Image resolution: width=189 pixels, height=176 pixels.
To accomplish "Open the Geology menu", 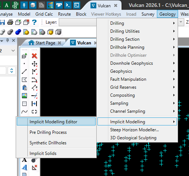I will 167,14.
